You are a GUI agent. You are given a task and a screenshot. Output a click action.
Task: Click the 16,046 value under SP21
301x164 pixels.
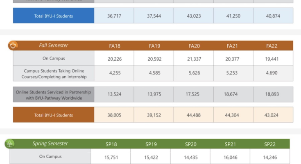pos(231,157)
